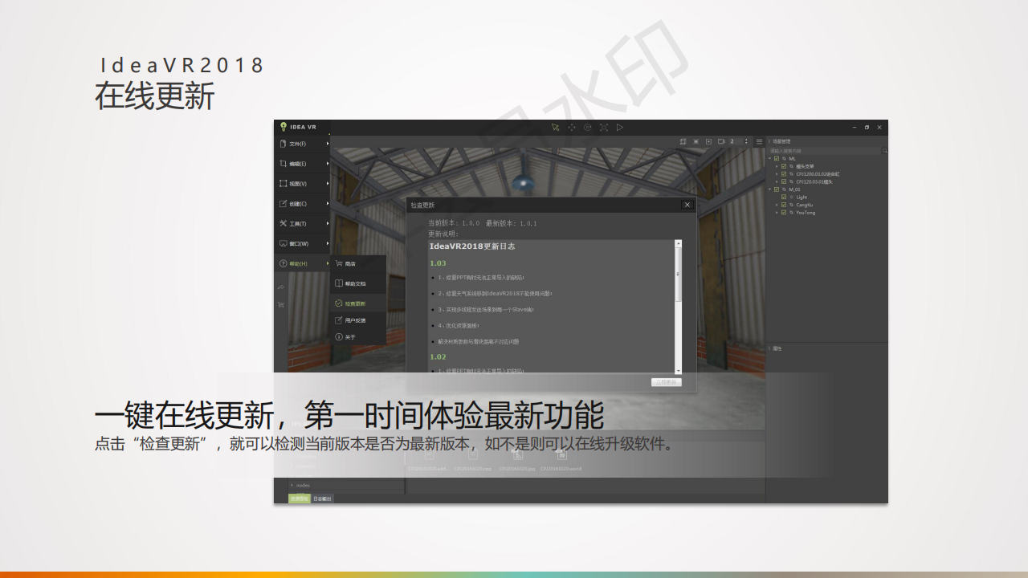Click update log scrollbar up arrow
The width and height of the screenshot is (1028, 578).
tap(679, 243)
